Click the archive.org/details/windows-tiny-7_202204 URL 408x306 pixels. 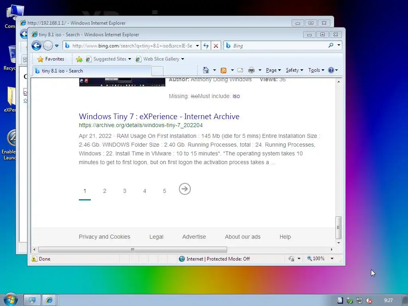[x=141, y=125]
